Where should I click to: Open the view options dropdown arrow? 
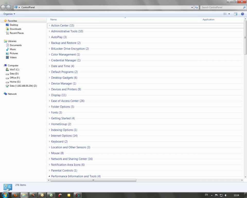tap(229, 14)
